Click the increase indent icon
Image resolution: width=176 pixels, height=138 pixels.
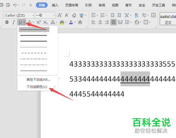pyautogui.click(x=119, y=15)
